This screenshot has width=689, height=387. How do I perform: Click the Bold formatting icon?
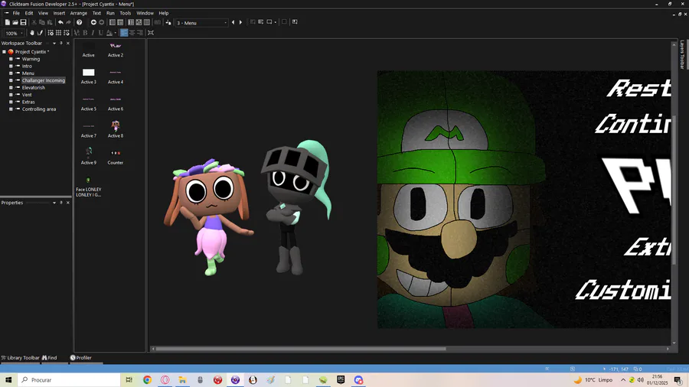coord(84,33)
